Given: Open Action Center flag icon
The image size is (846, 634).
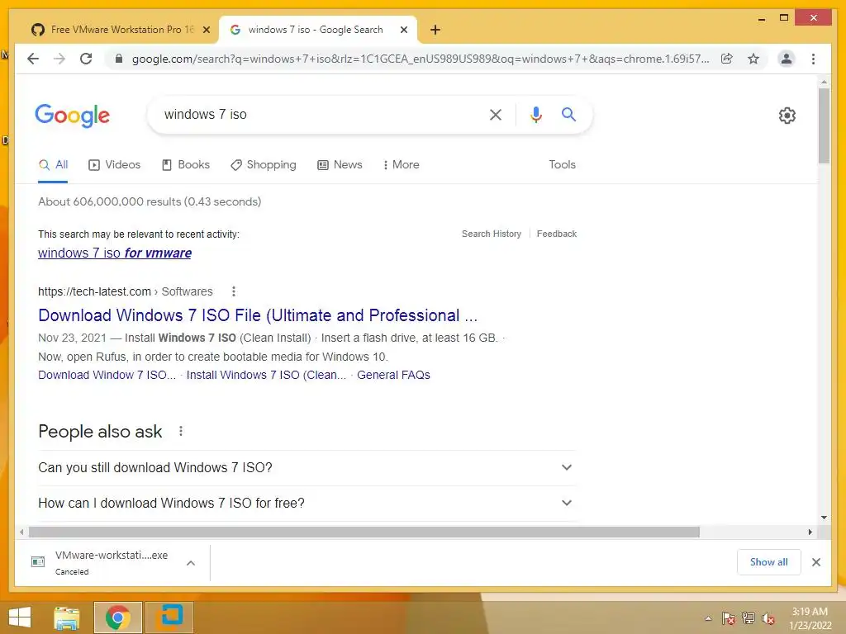Looking at the screenshot, I should coord(728,618).
